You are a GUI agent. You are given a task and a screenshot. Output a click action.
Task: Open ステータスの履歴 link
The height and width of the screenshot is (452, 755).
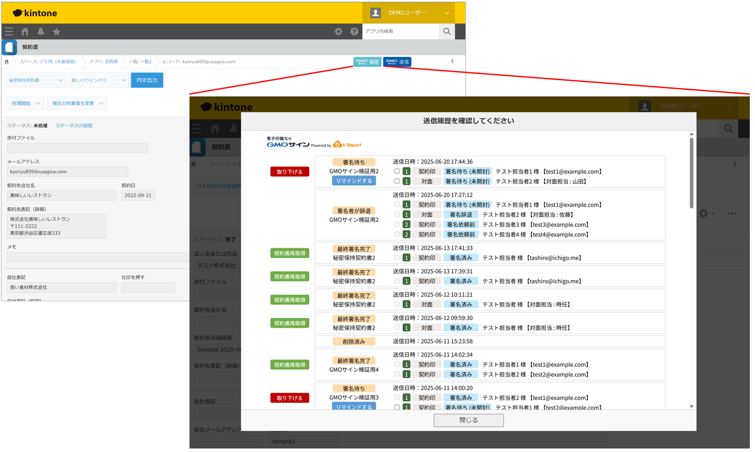pos(74,126)
